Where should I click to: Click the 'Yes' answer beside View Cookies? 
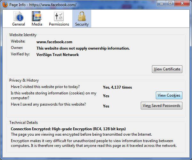[106, 96]
